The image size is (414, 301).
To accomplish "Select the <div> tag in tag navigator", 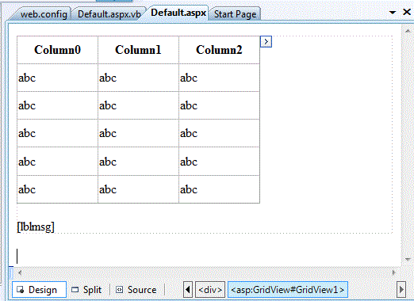I will (210, 290).
